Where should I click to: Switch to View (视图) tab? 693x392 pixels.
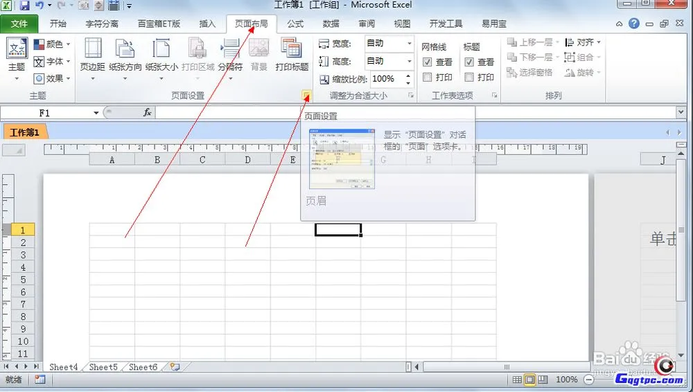pyautogui.click(x=402, y=24)
